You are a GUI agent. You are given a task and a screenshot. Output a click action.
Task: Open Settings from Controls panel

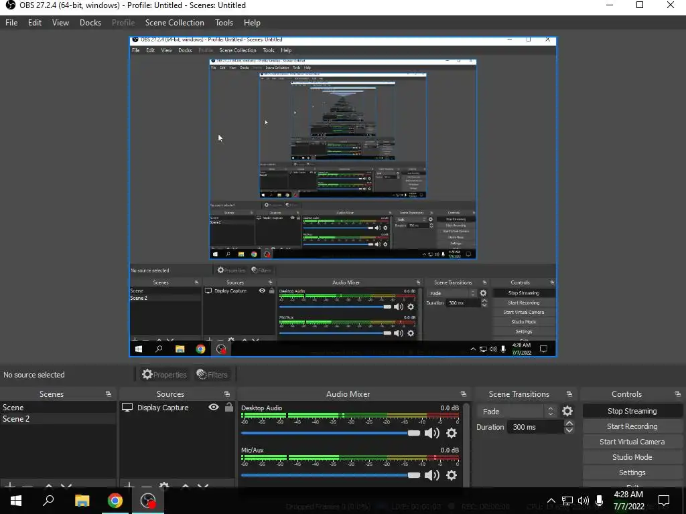click(632, 473)
